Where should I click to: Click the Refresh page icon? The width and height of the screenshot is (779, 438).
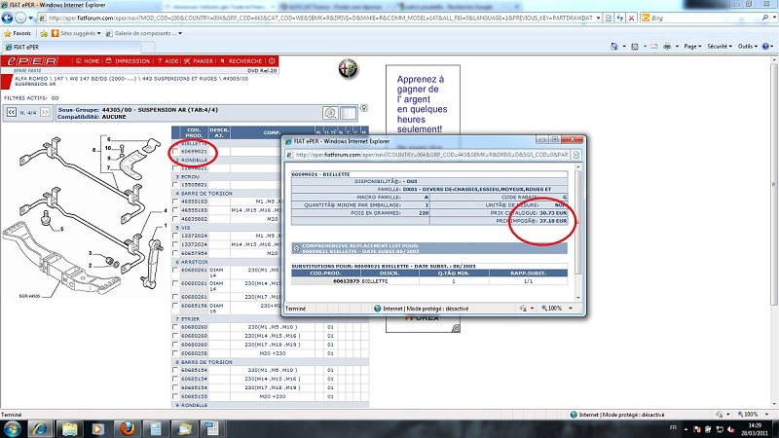coord(620,18)
